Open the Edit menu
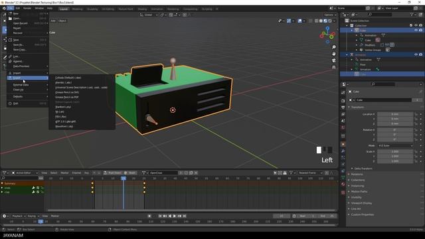This screenshot has height=239, width=425. 18,9
